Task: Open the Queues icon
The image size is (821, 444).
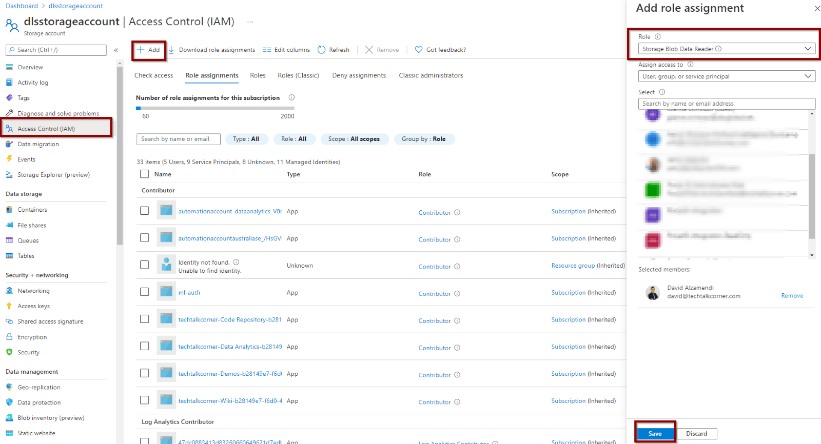Action: click(x=9, y=240)
